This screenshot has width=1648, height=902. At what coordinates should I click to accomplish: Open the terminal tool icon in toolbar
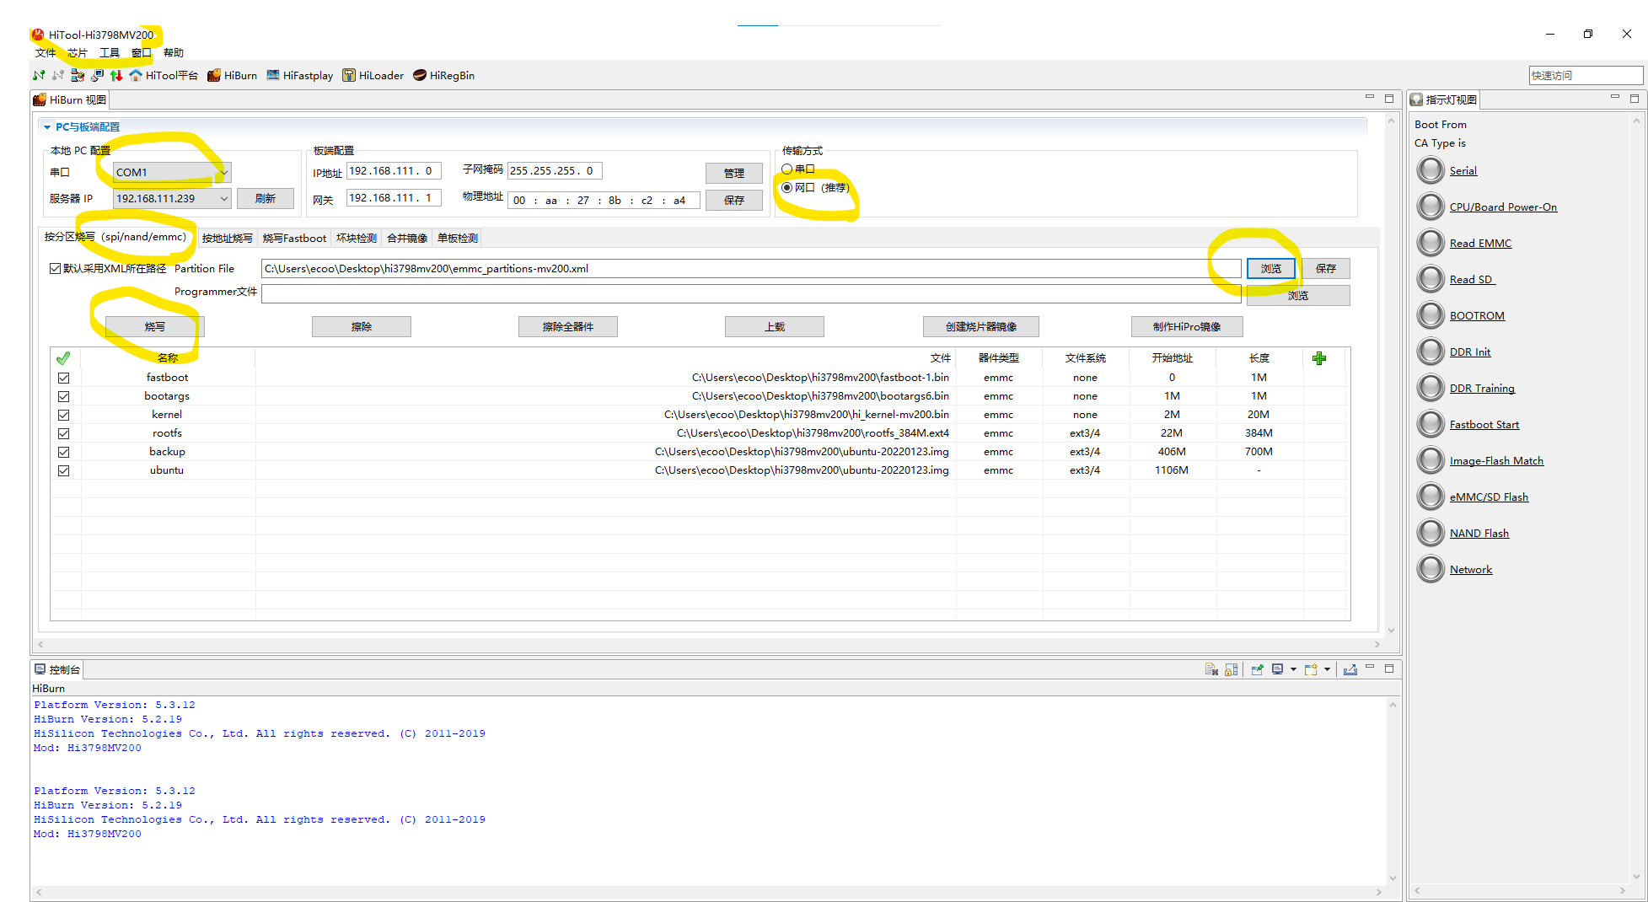point(98,76)
